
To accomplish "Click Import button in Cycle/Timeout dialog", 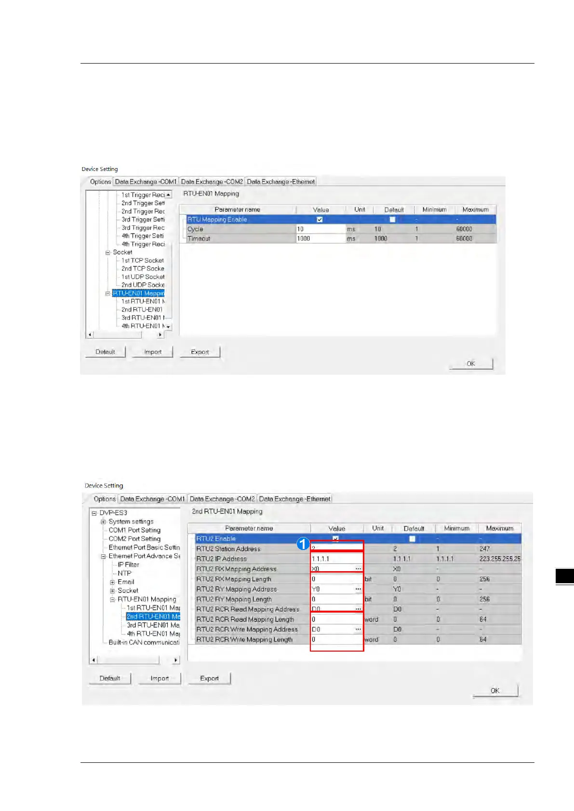I will pos(153,352).
